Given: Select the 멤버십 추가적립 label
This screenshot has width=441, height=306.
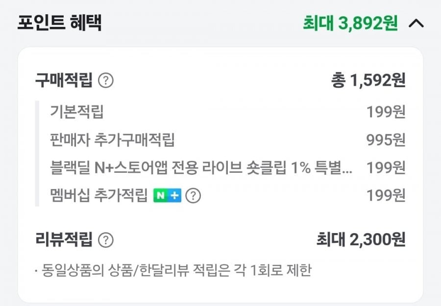Looking at the screenshot, I should pyautogui.click(x=98, y=195).
